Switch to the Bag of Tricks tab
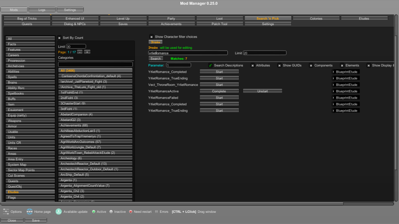The image size is (399, 224). (x=27, y=18)
